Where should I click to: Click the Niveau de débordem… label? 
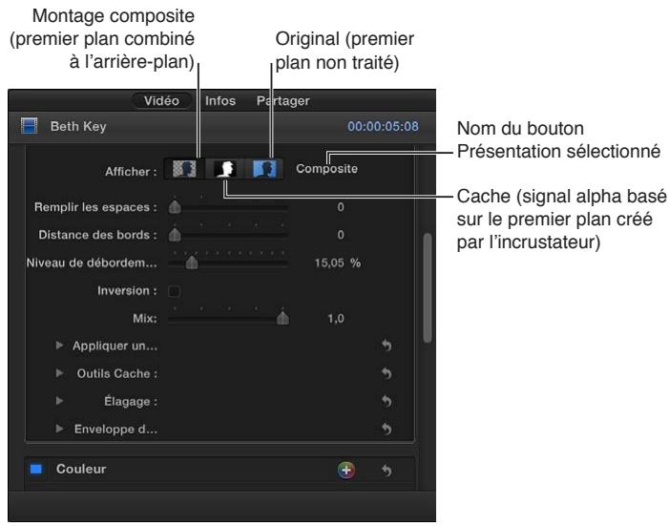pyautogui.click(x=92, y=263)
